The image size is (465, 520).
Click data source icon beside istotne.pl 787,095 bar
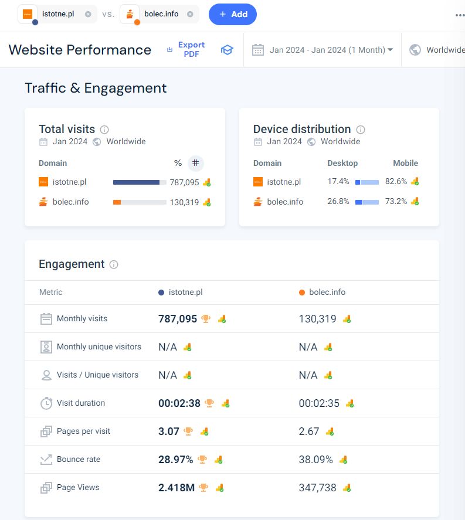pyautogui.click(x=207, y=182)
